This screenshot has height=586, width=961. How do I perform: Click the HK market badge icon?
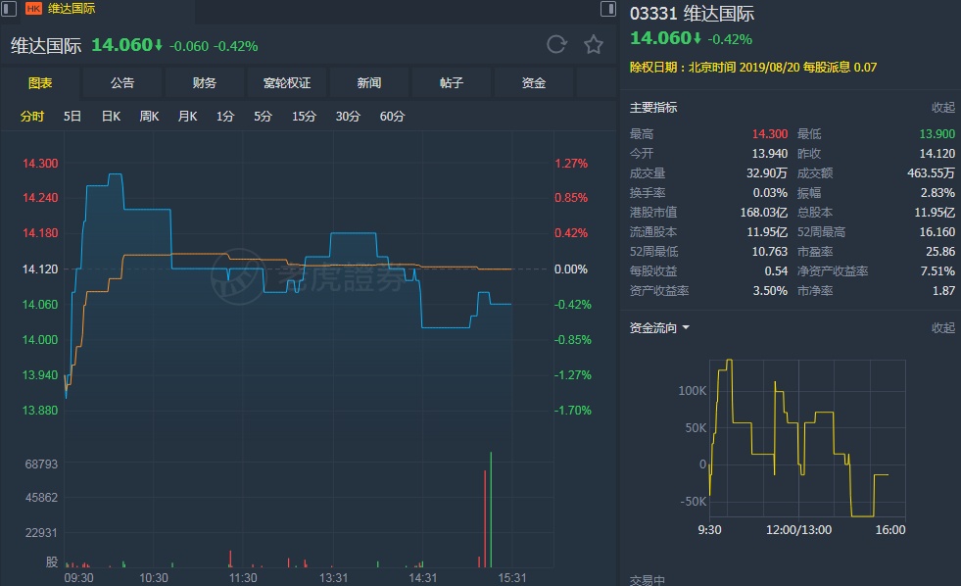tap(33, 9)
